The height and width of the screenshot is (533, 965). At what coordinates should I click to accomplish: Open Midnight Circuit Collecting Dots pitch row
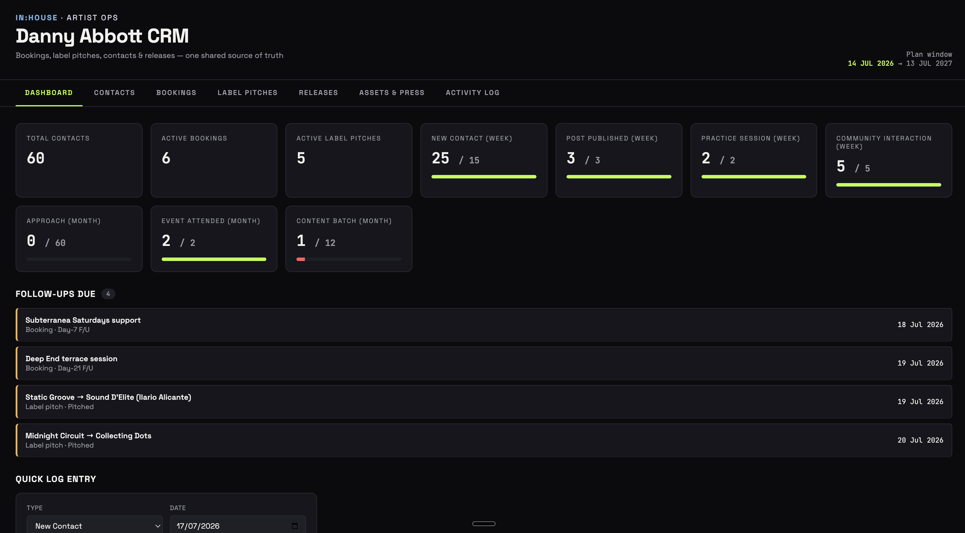(484, 441)
